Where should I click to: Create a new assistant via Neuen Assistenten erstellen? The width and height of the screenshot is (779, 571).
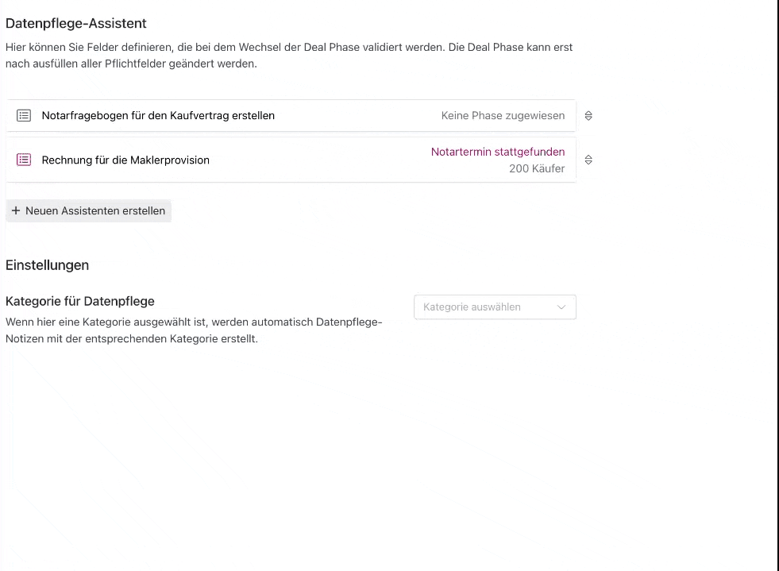[x=88, y=210]
